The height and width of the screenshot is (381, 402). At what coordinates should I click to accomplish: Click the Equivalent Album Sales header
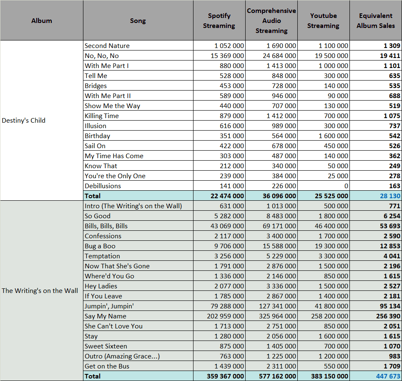click(x=376, y=20)
